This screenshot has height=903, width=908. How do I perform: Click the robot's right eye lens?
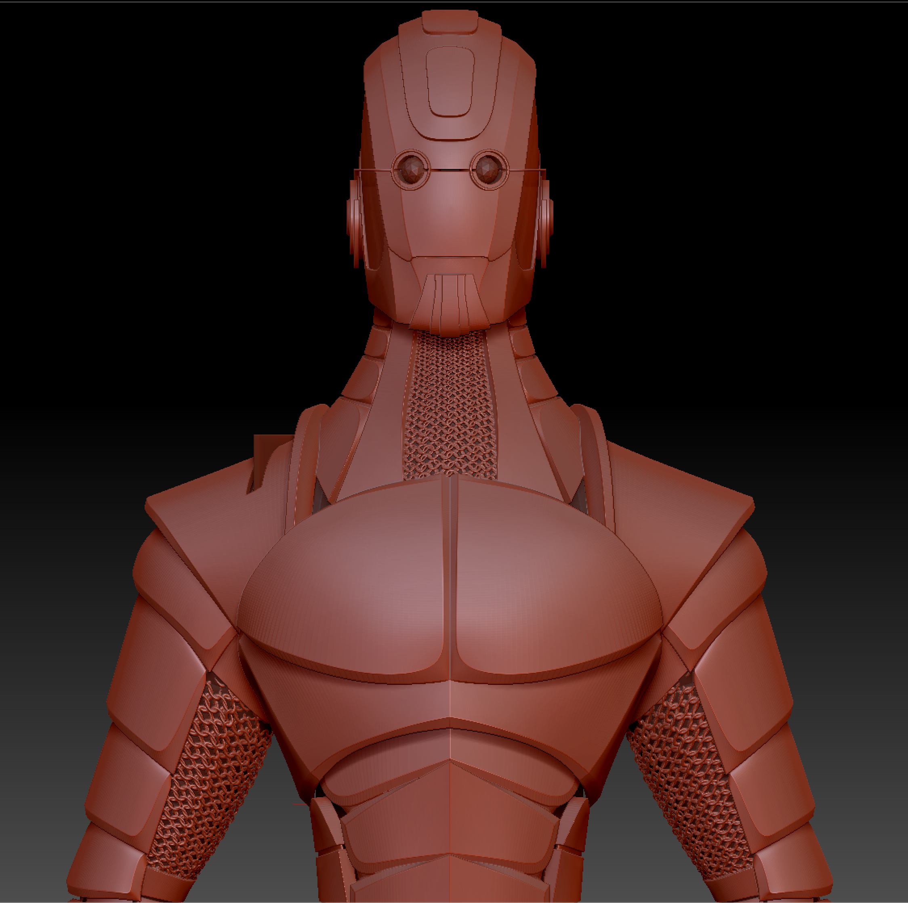489,170
